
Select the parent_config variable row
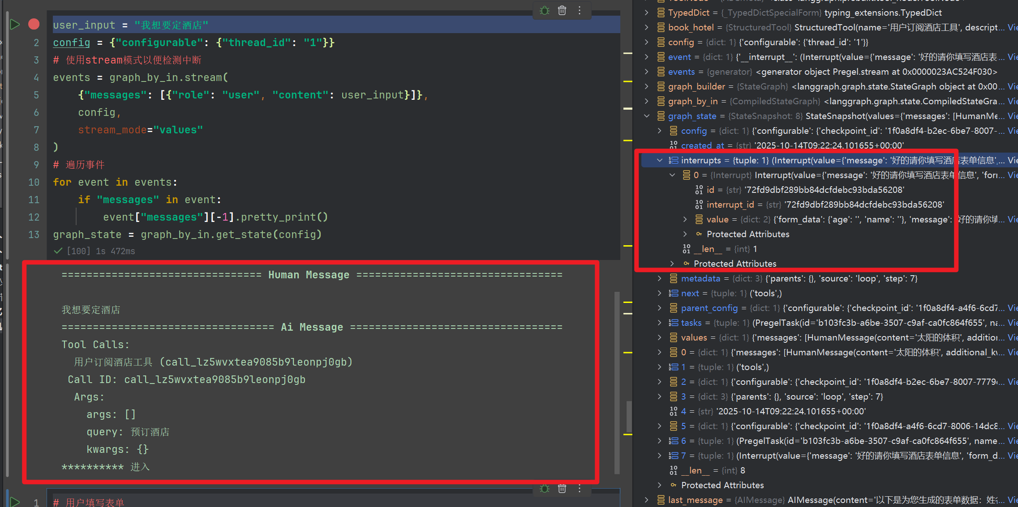(709, 308)
